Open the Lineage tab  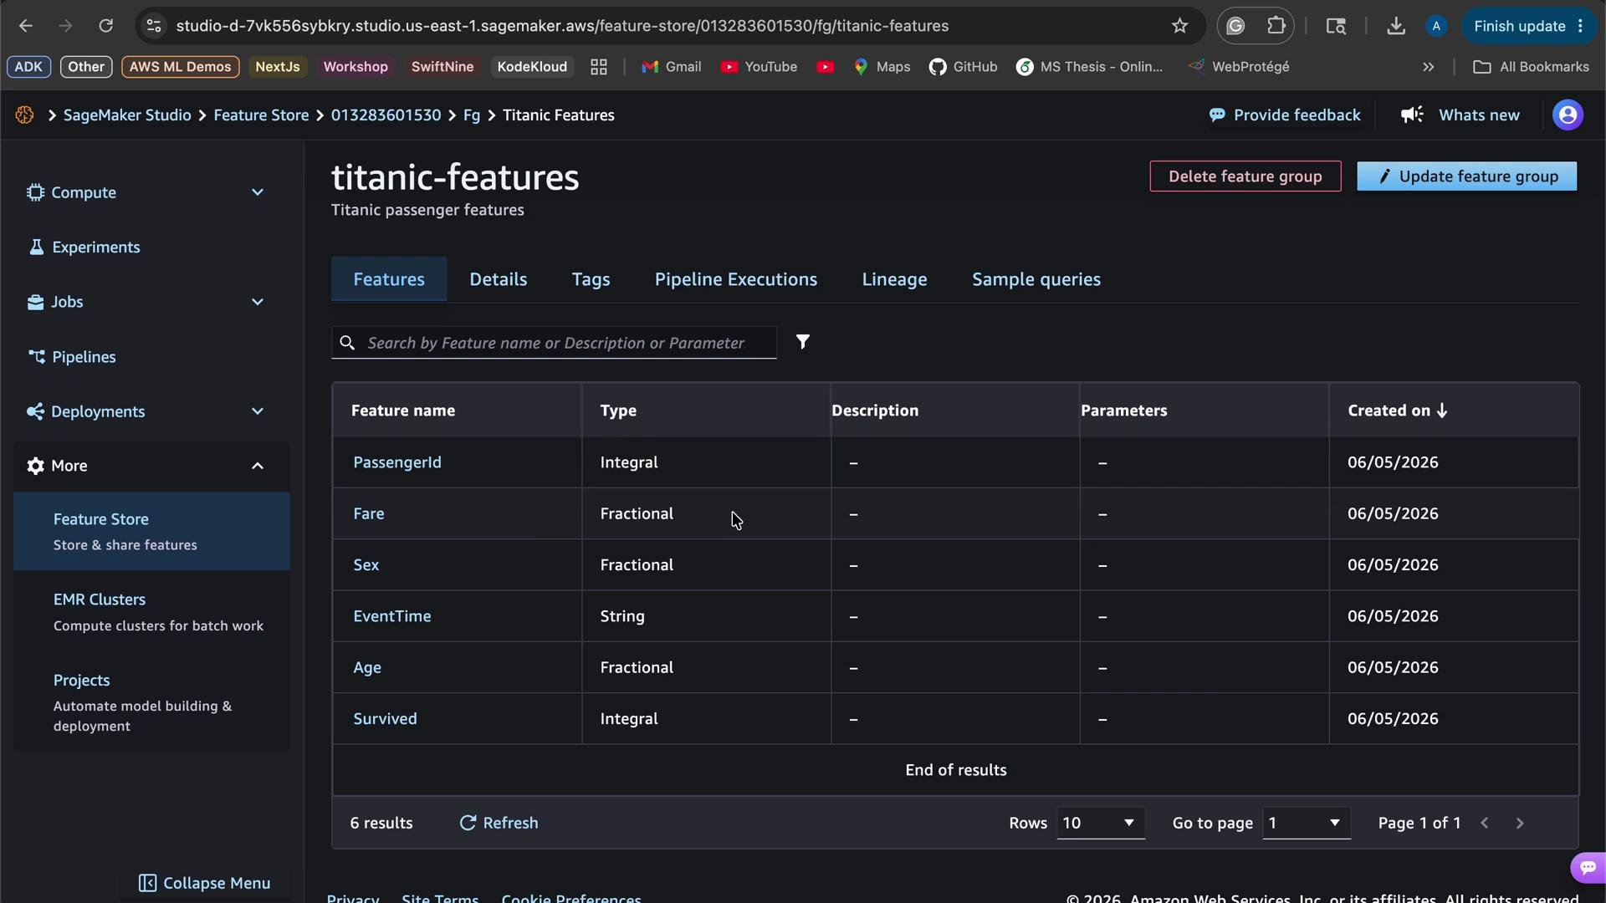[x=894, y=279]
